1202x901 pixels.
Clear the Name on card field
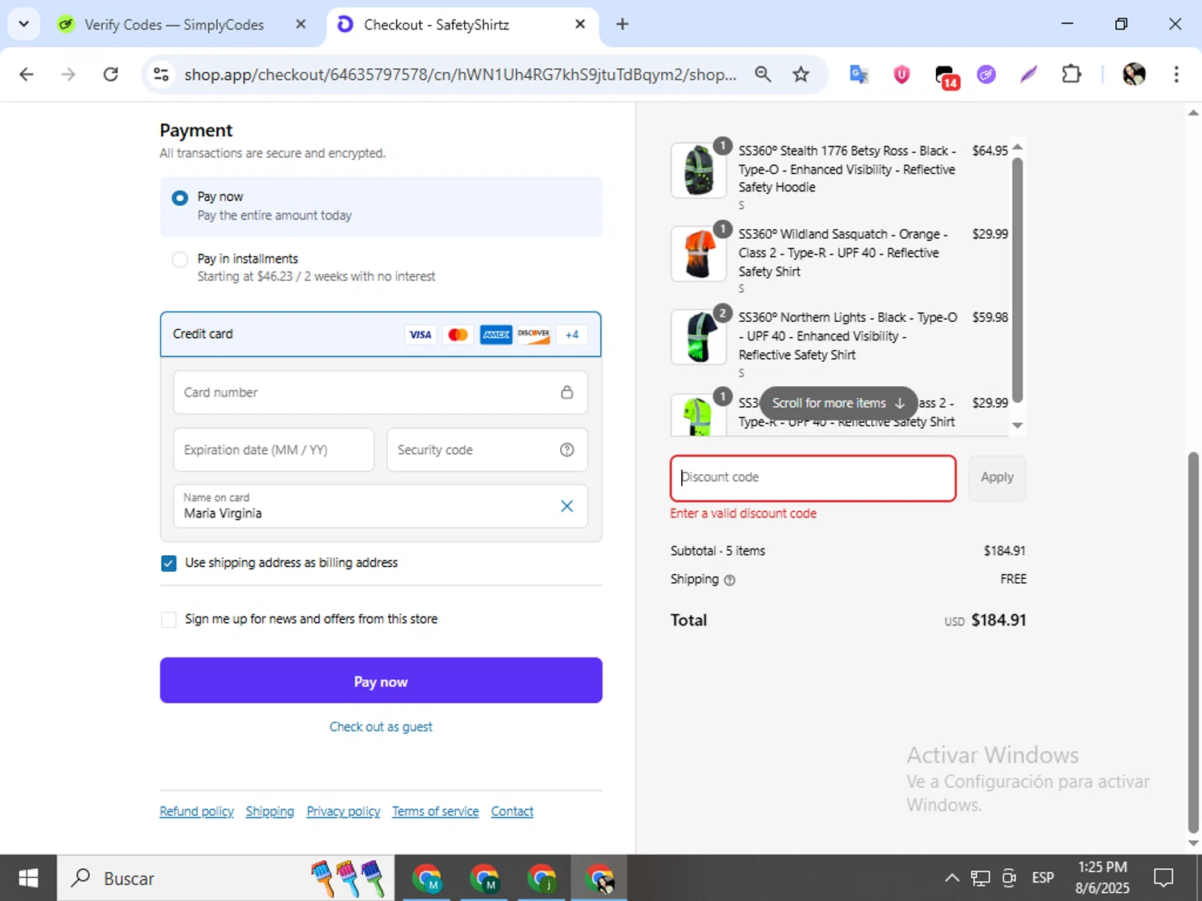pos(567,506)
